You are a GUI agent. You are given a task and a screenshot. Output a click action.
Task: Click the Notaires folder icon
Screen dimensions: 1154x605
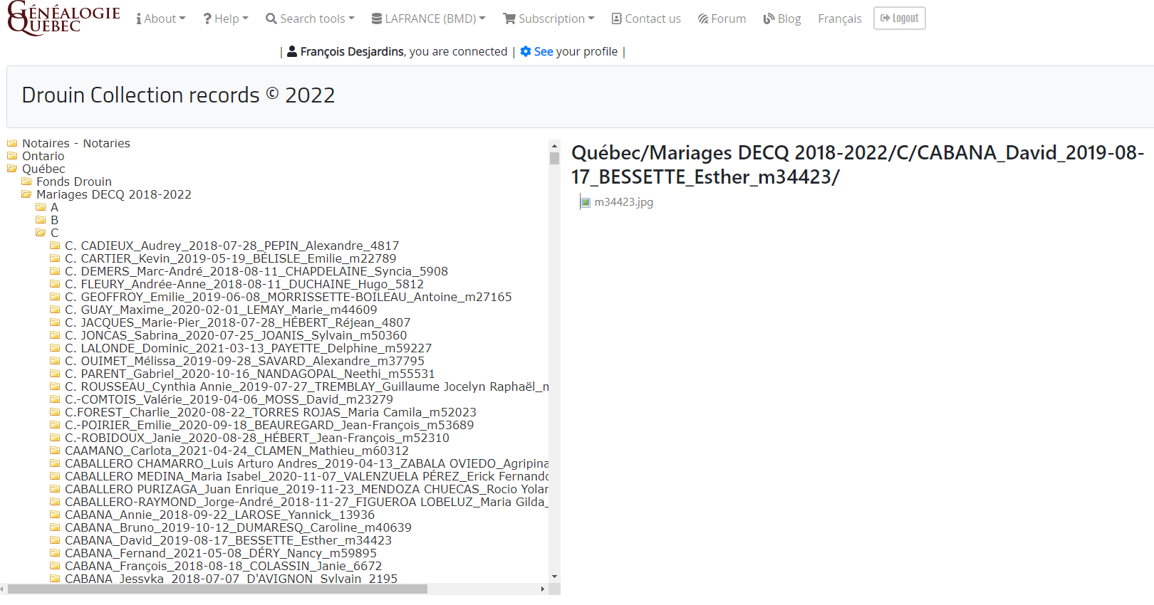(12, 143)
